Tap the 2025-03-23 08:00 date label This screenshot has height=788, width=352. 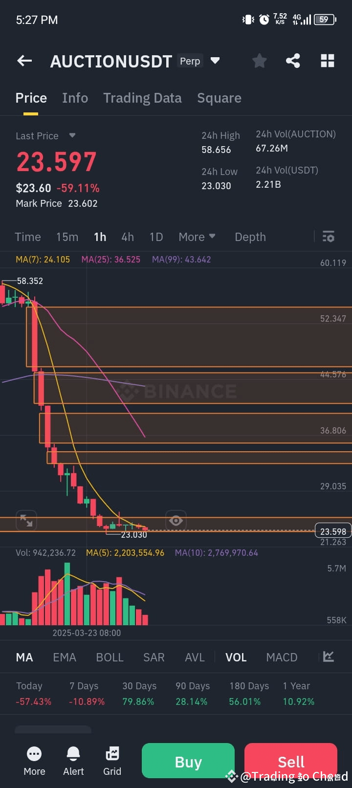(x=87, y=633)
